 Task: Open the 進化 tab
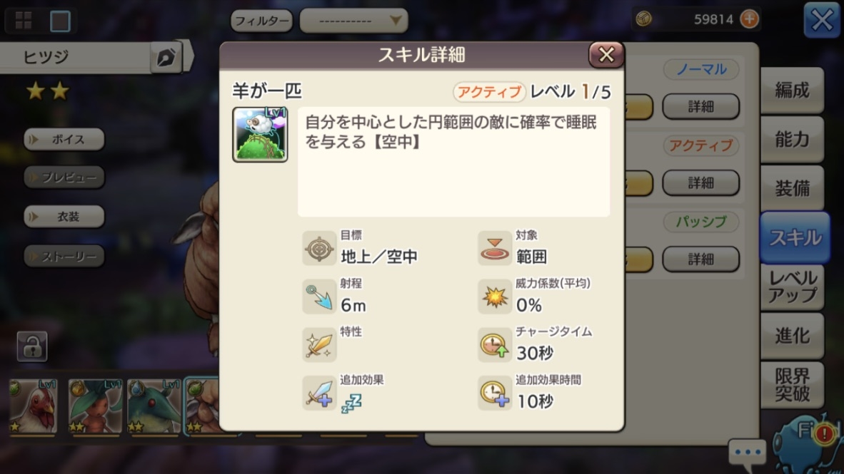(x=792, y=336)
